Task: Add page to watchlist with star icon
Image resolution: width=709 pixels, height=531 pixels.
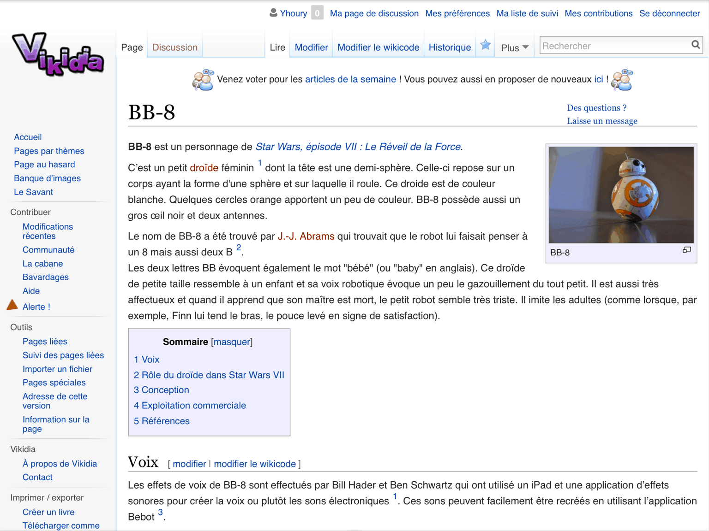Action: point(485,45)
